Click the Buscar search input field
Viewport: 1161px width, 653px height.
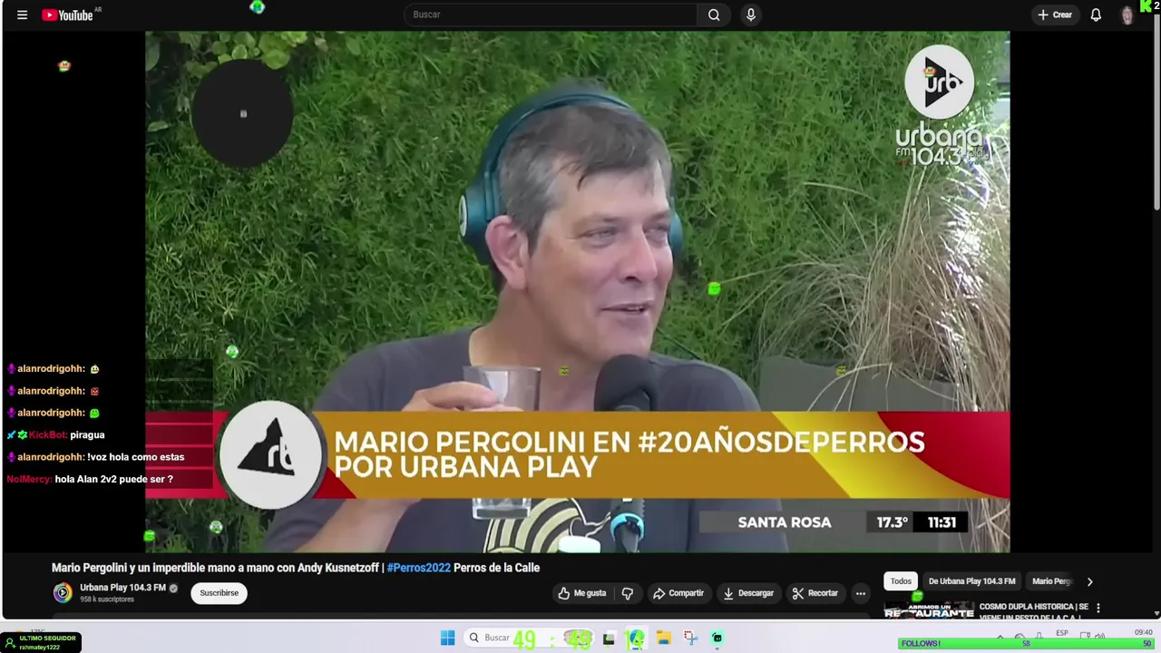[x=551, y=15]
